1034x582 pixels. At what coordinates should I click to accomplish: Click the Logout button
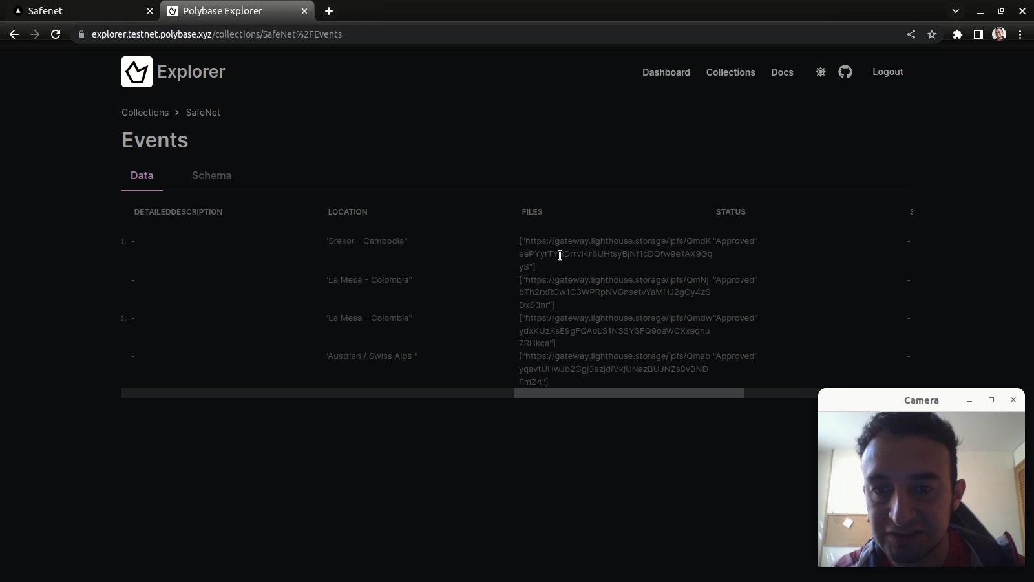coord(888,72)
